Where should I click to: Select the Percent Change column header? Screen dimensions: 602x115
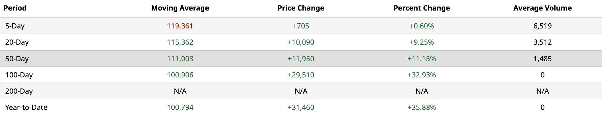[422, 8]
